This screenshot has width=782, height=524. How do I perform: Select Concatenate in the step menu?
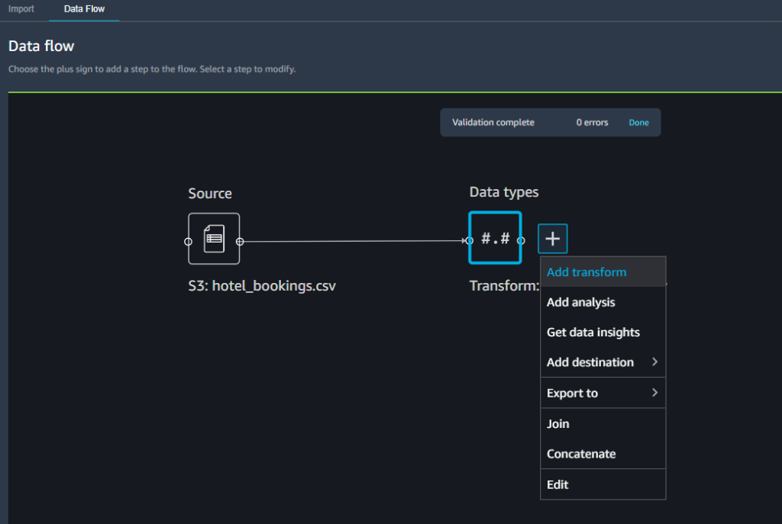point(581,454)
